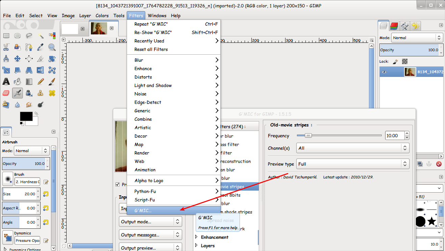Screen dimensions: 445x251
Task: Anchor the floating layer icon
Action: tap(429, 164)
